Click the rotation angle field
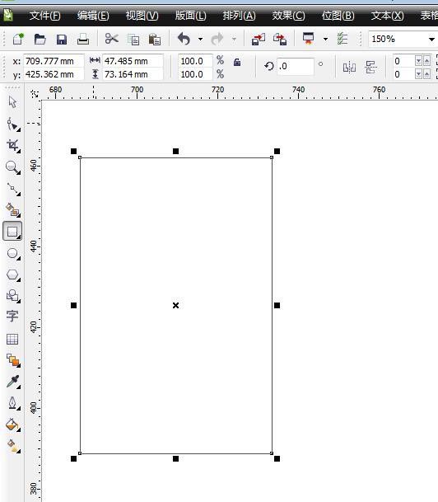Screen dimensions: 438x502 296,66
